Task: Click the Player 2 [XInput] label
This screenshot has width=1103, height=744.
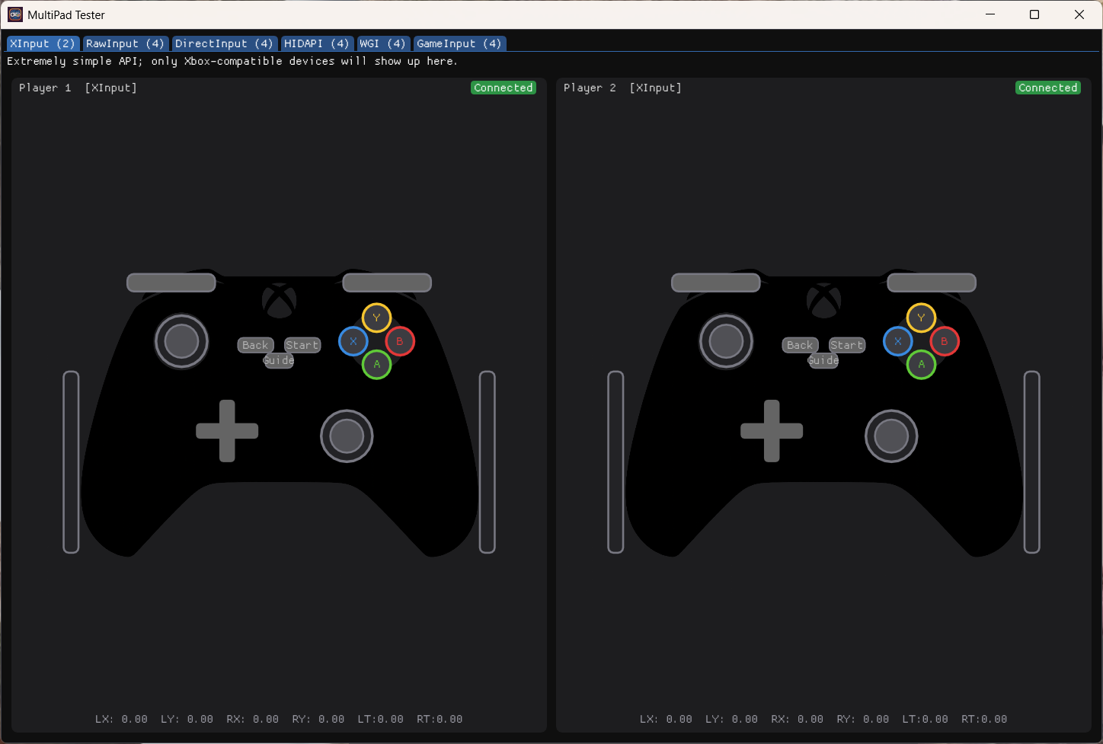Action: click(x=623, y=88)
